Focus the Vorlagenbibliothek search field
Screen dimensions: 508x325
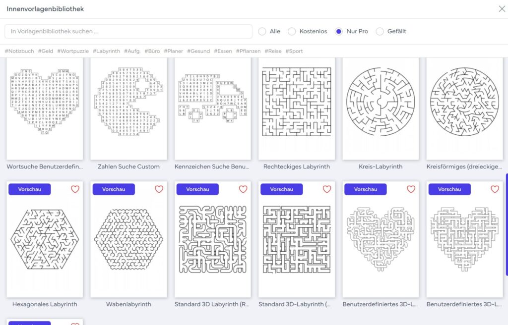pyautogui.click(x=128, y=31)
